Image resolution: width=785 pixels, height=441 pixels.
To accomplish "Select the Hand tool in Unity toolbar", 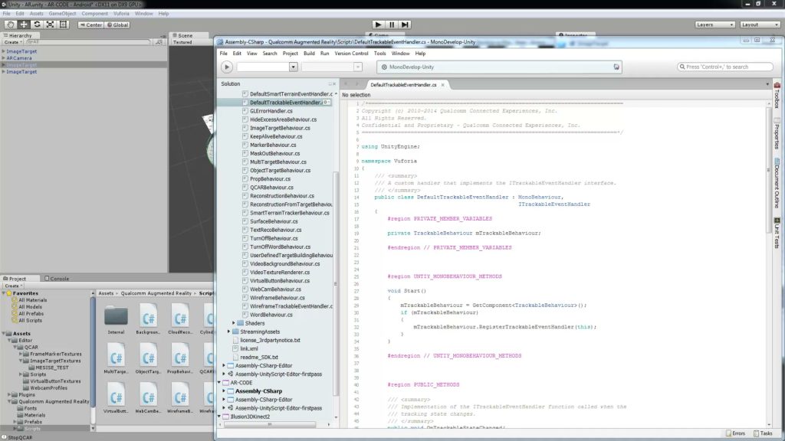I will click(10, 24).
